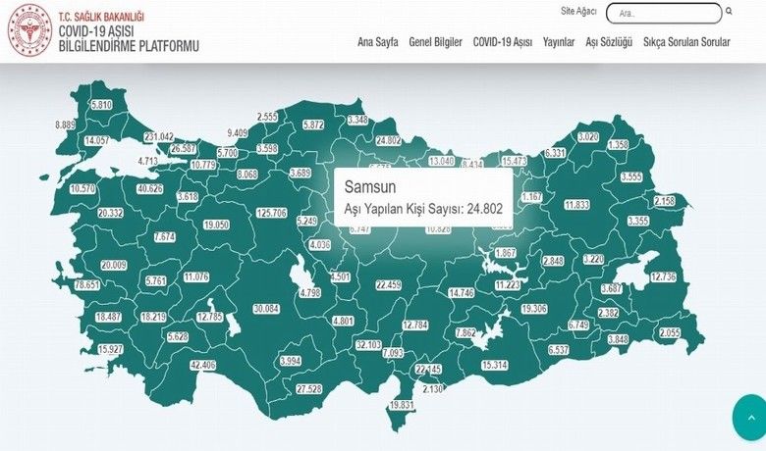The width and height of the screenshot is (766, 451).
Task: Select province labeled 2.158
Action: [x=665, y=201]
